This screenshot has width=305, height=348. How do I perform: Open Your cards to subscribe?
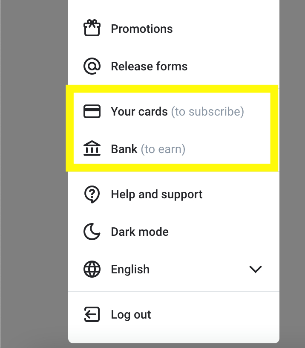pyautogui.click(x=172, y=111)
